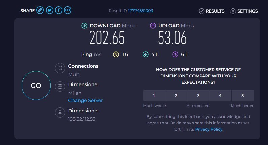Open the SETTINGS page
Screen dimensions: 268x145
(x=244, y=11)
